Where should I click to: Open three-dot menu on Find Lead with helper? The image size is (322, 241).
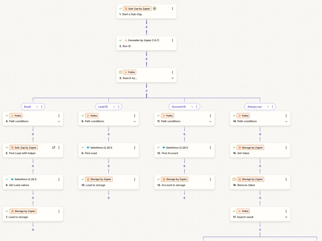click(59, 147)
